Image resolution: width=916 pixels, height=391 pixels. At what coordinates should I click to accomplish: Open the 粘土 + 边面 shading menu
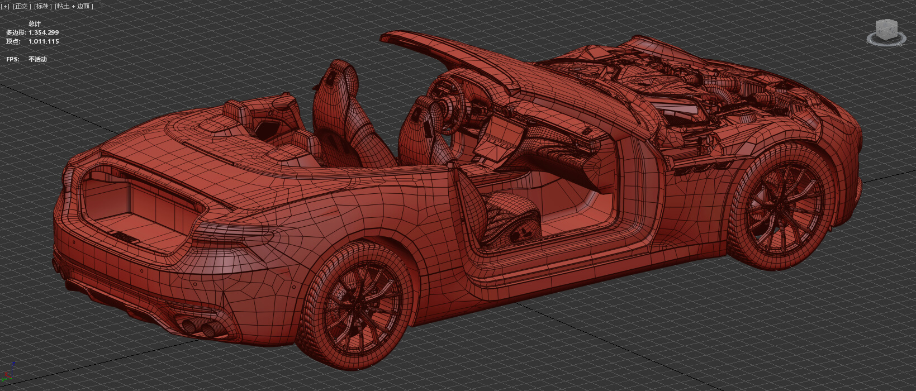(74, 6)
